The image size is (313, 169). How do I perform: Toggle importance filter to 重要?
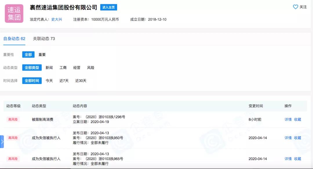[x=42, y=54]
